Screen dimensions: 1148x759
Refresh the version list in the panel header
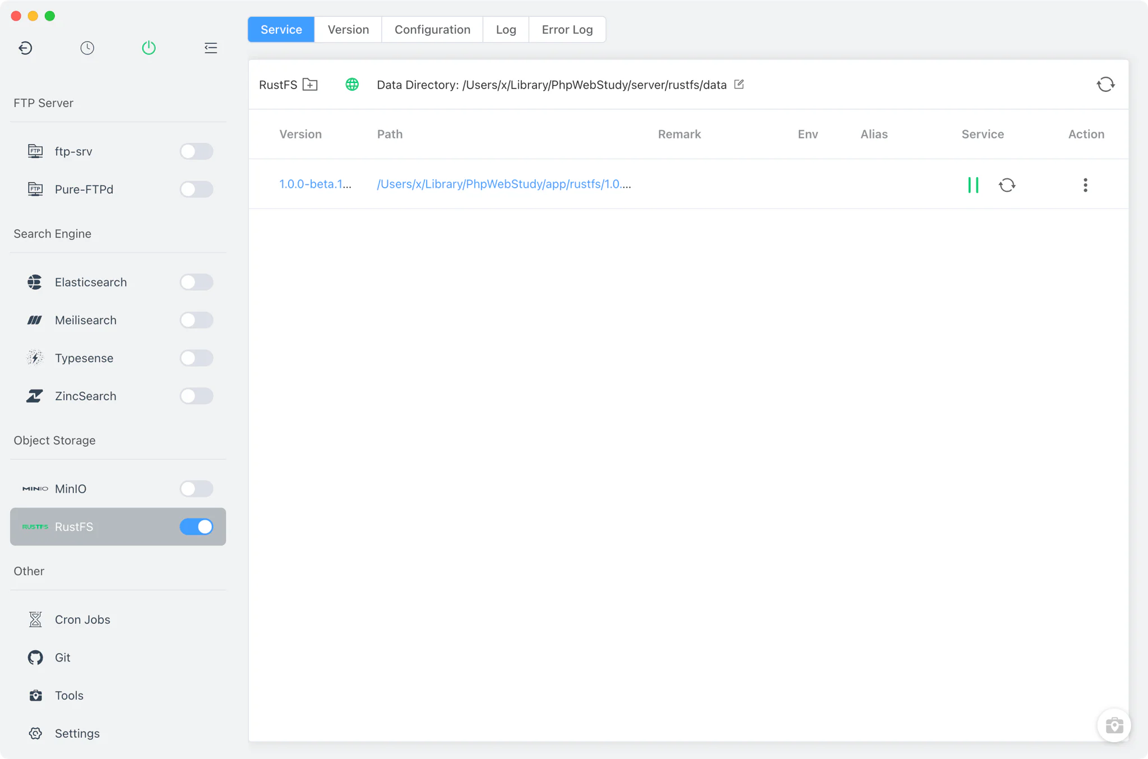point(1105,85)
